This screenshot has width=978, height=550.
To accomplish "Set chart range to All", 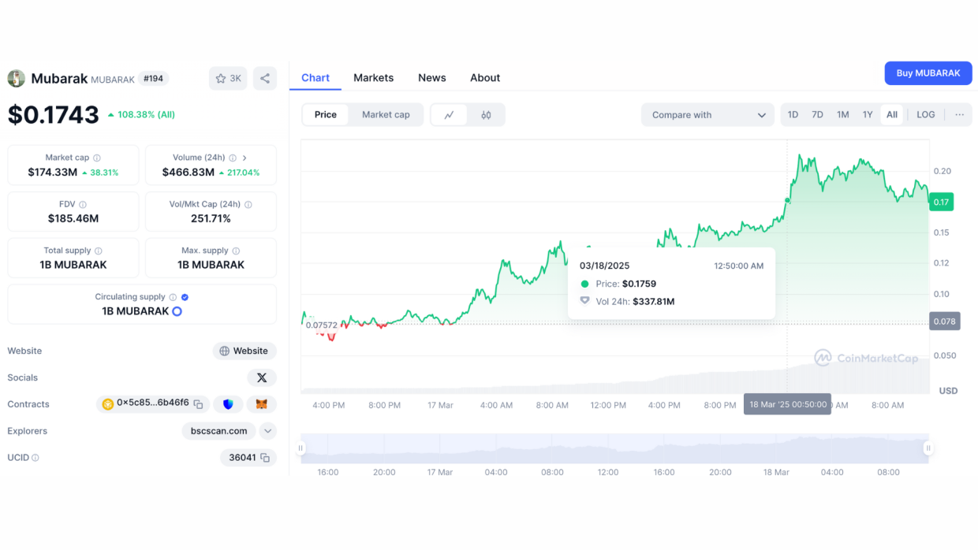I will tap(892, 115).
